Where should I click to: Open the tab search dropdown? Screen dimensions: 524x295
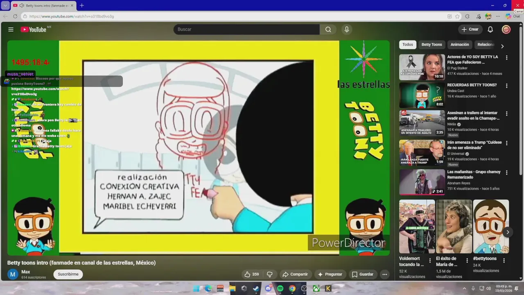5,5
